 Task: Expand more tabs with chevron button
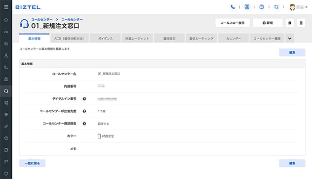290,38
